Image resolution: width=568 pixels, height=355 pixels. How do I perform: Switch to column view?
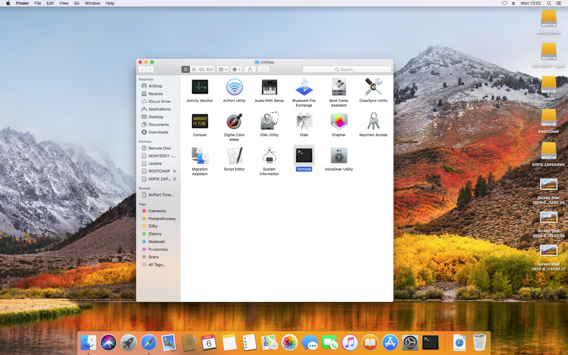coord(202,69)
